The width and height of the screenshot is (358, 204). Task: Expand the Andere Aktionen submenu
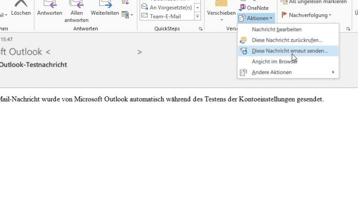288,72
